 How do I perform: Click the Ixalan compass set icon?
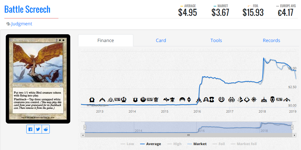[x=254, y=100]
